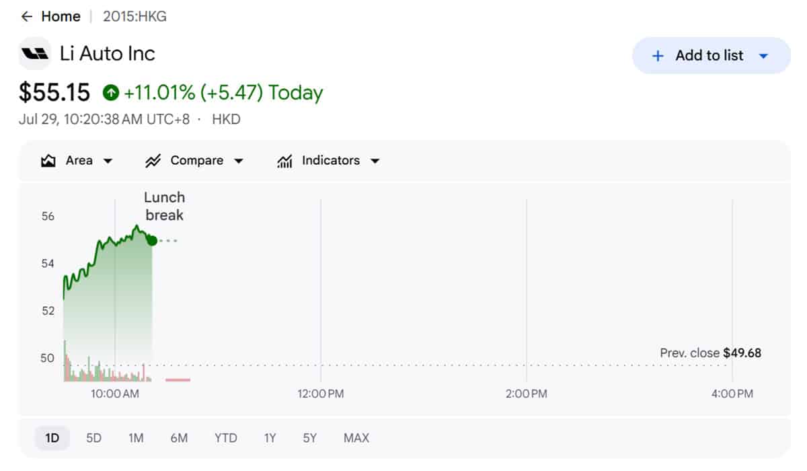
Task: Click the Indicators chart icon
Action: (x=284, y=161)
